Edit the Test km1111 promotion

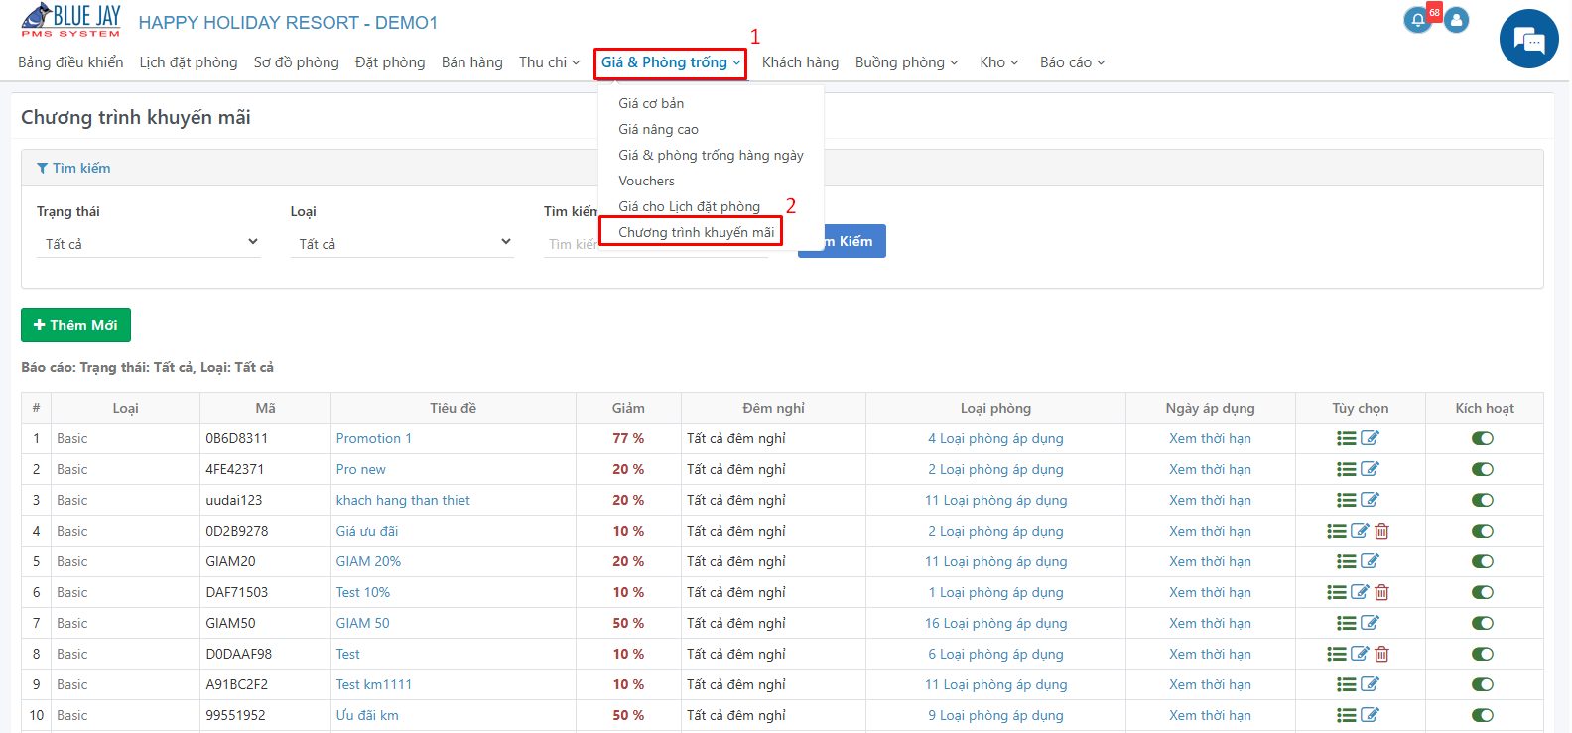(1371, 684)
